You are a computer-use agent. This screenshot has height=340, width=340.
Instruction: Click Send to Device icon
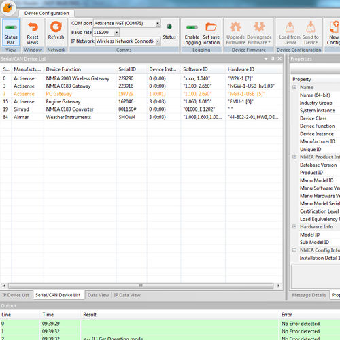[x=311, y=27]
